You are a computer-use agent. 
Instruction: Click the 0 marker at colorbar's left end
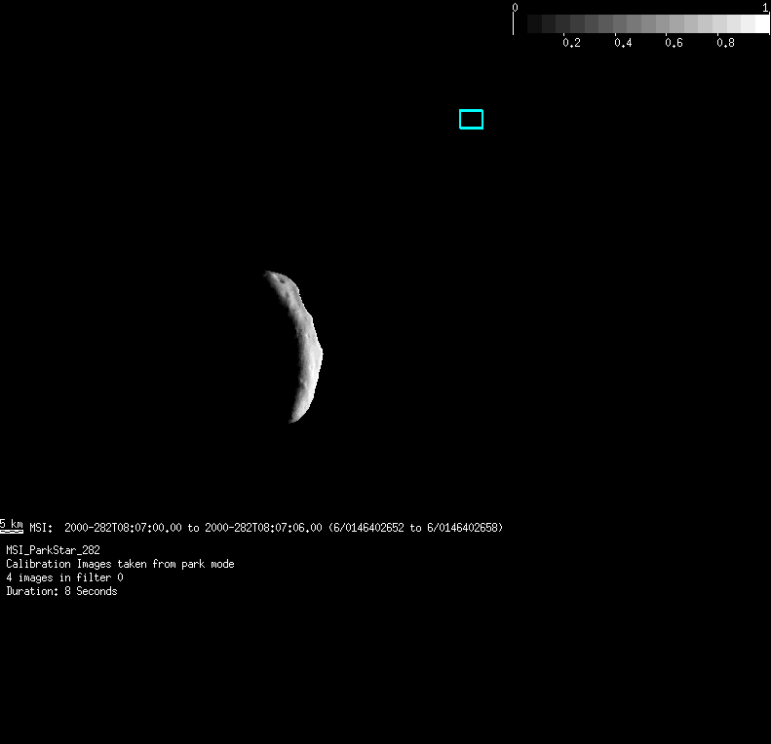click(x=515, y=7)
